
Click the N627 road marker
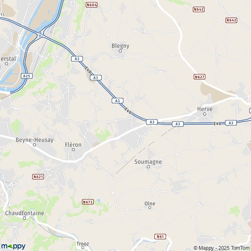tap(200, 77)
